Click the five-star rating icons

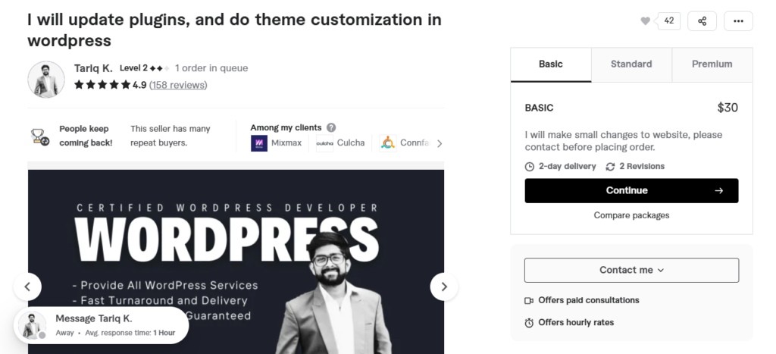click(x=102, y=85)
